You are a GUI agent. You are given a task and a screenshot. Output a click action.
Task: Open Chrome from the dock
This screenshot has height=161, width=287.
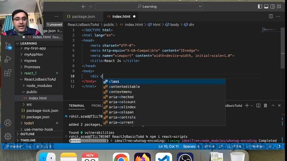121,157
